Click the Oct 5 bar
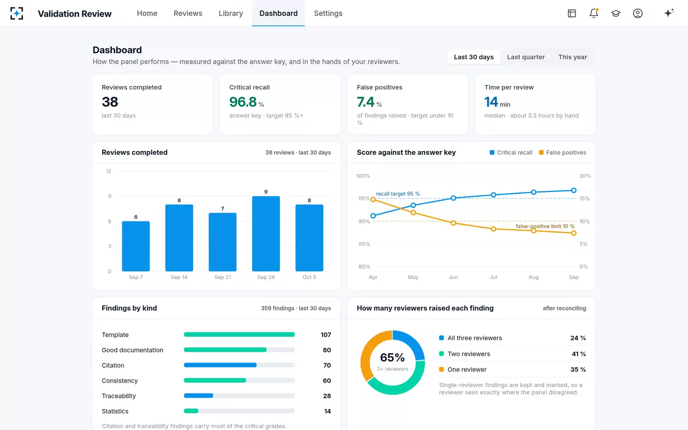 (310, 238)
